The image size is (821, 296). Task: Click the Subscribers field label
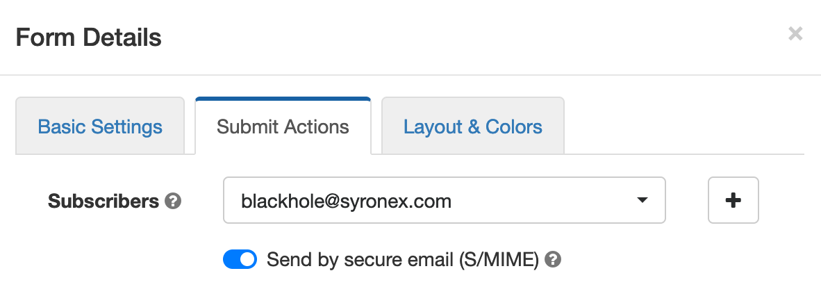pos(103,202)
